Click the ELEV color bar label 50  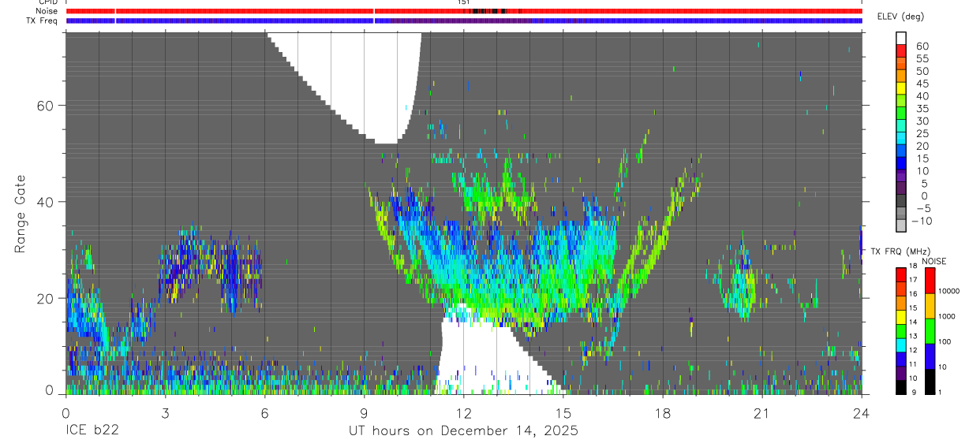[922, 71]
